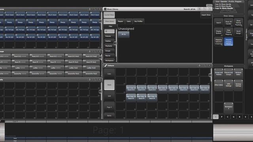The width and height of the screenshot is (253, 142).
Task: Toggle Mapped Fixtures Shown button
Action: point(228,42)
